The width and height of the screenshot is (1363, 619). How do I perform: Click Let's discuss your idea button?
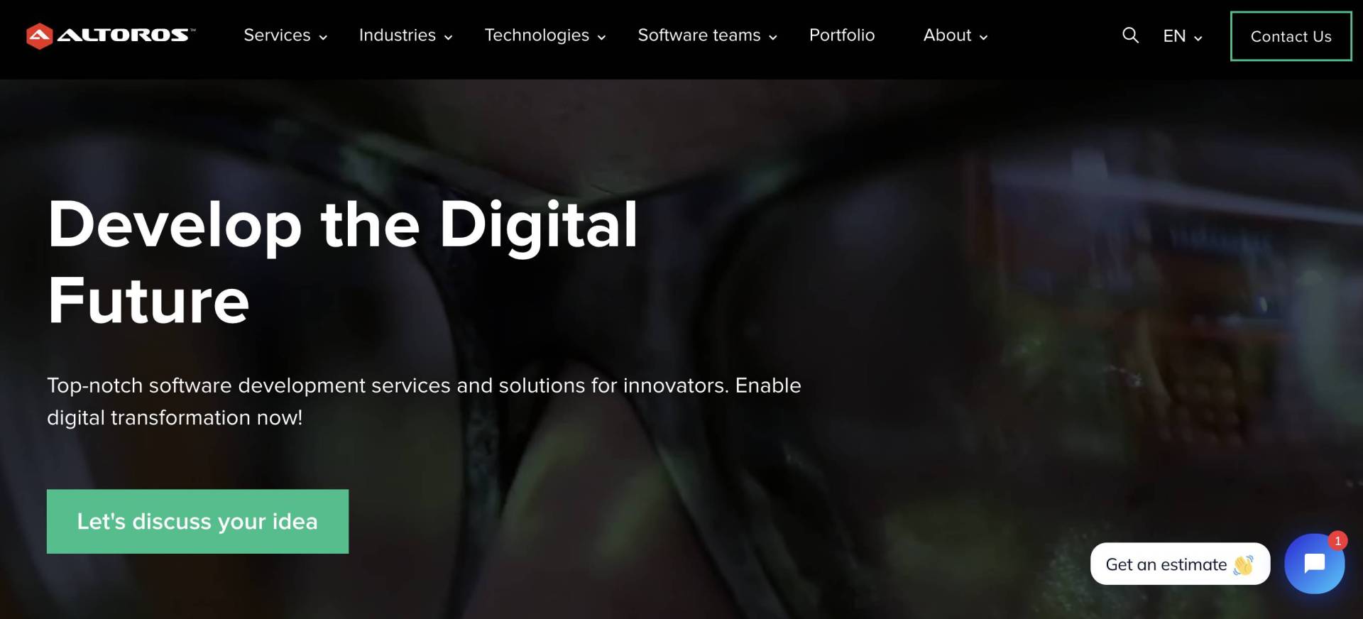pyautogui.click(x=197, y=521)
